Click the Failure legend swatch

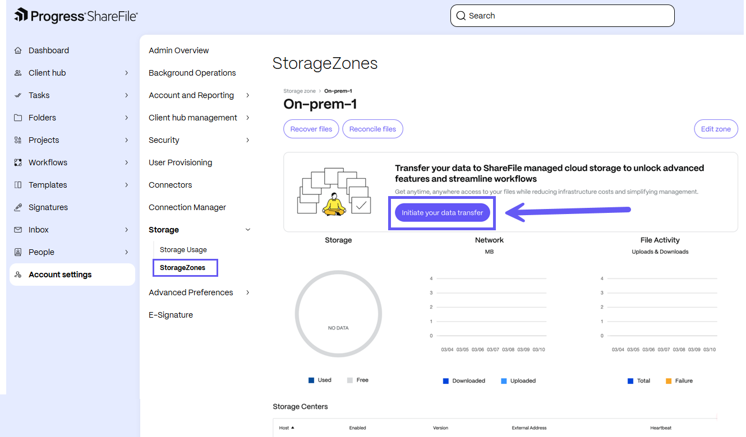click(x=669, y=381)
